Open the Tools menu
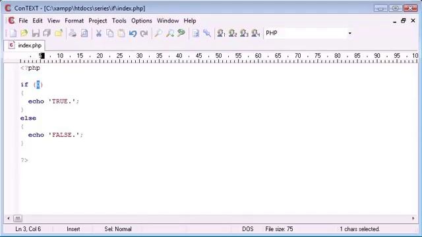 pos(119,20)
